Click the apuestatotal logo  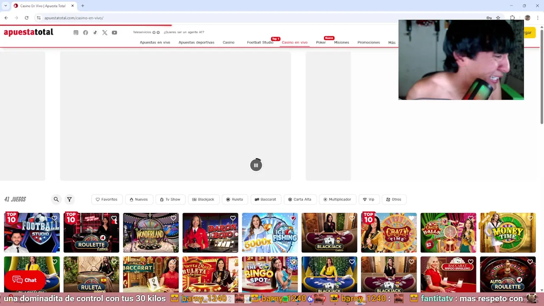click(28, 32)
